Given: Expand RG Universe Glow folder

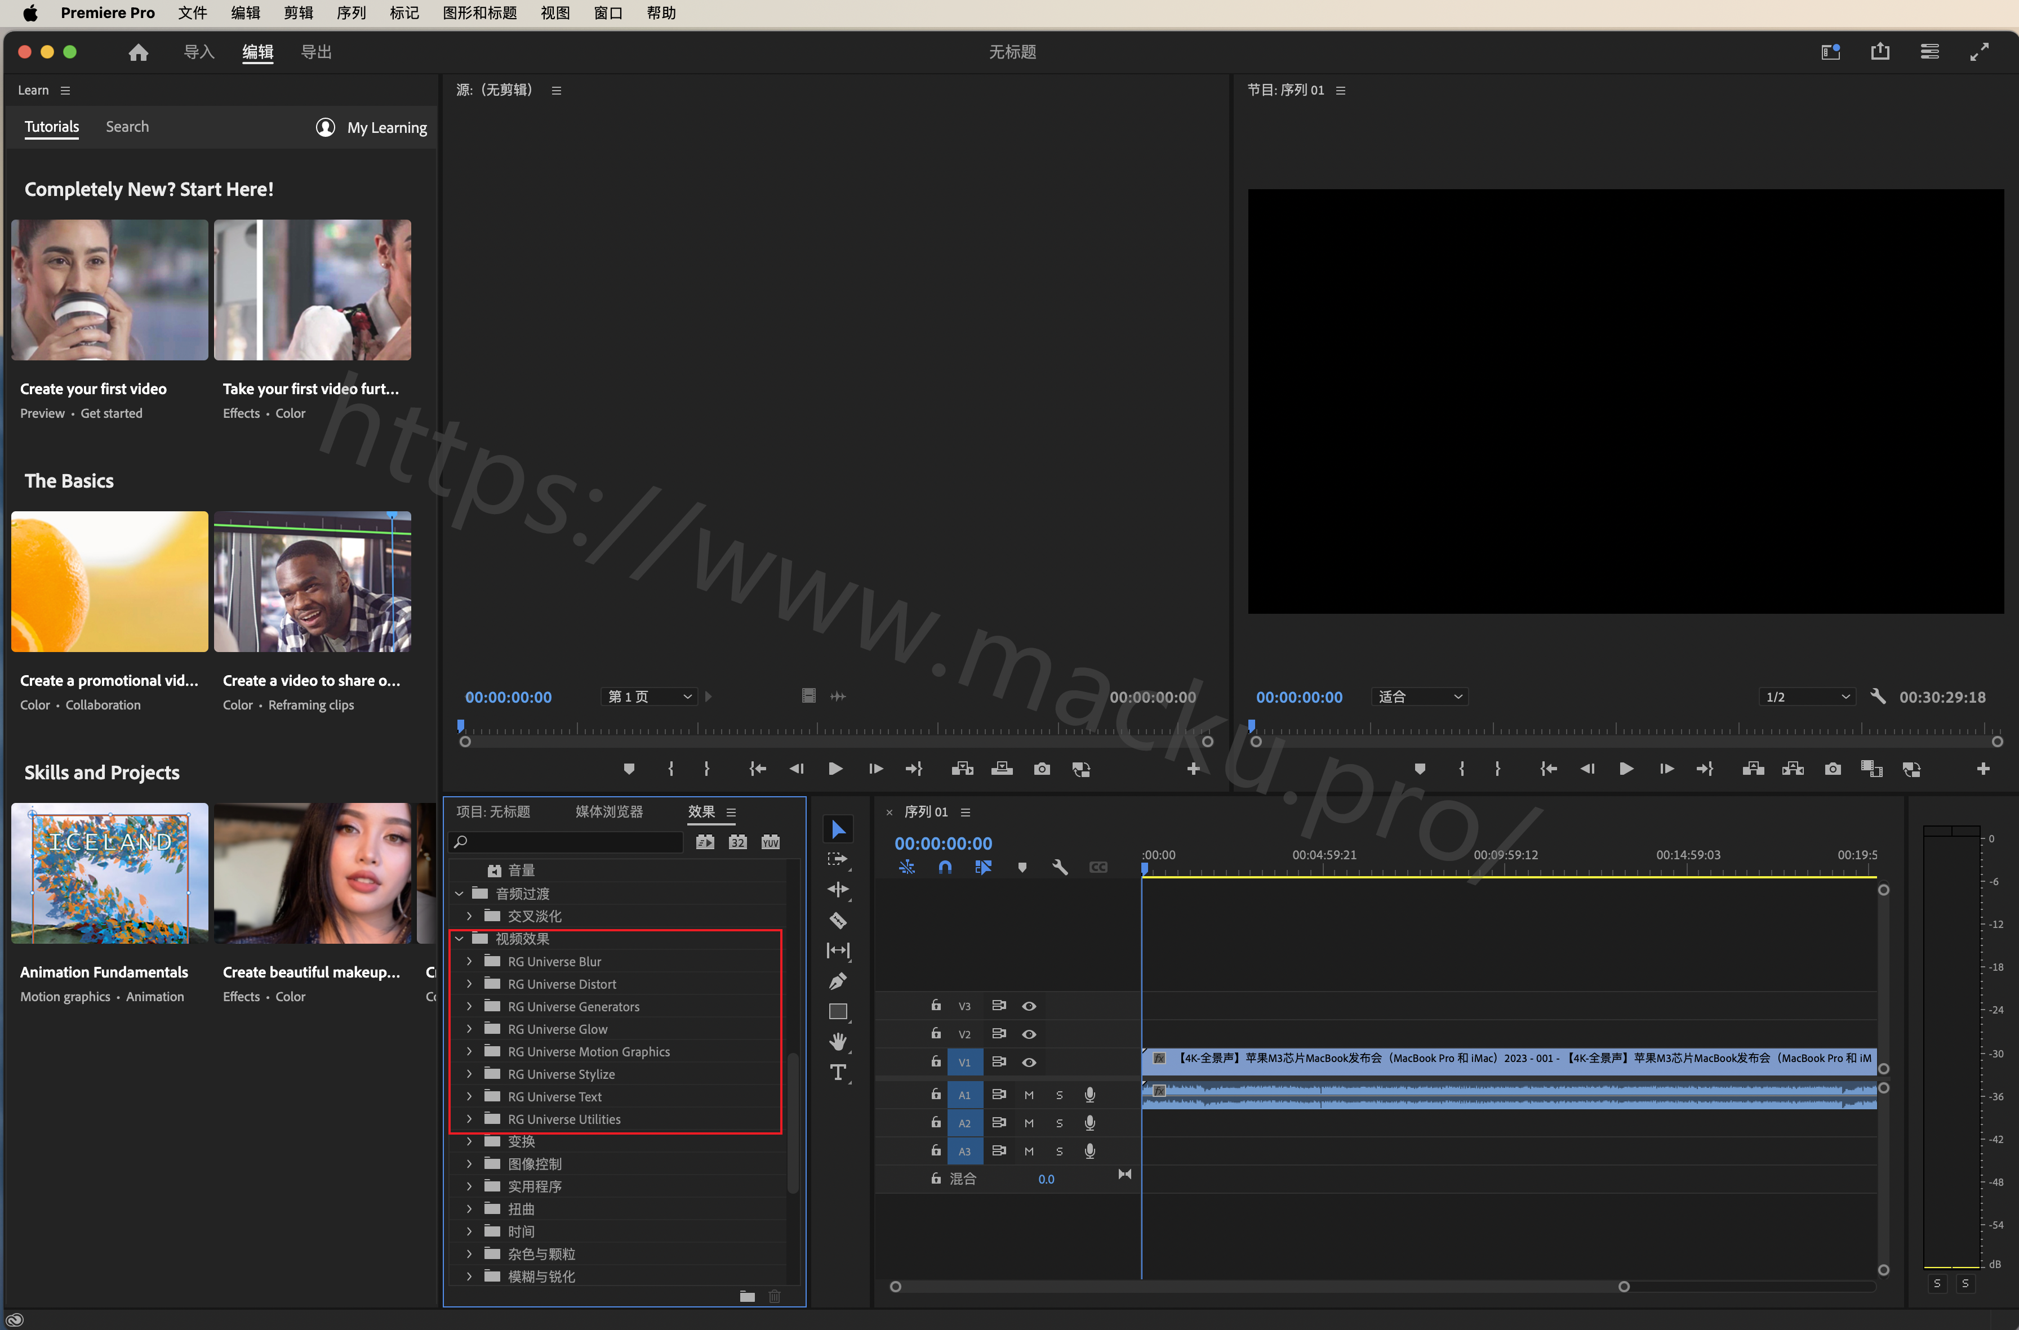Looking at the screenshot, I should click(469, 1029).
